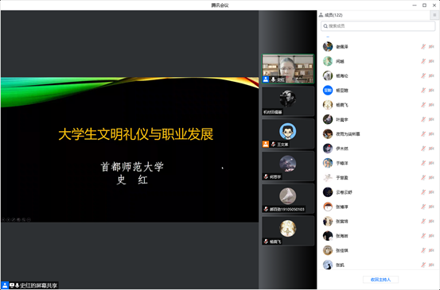Toggle microphone icon for 张凯

click(x=423, y=265)
